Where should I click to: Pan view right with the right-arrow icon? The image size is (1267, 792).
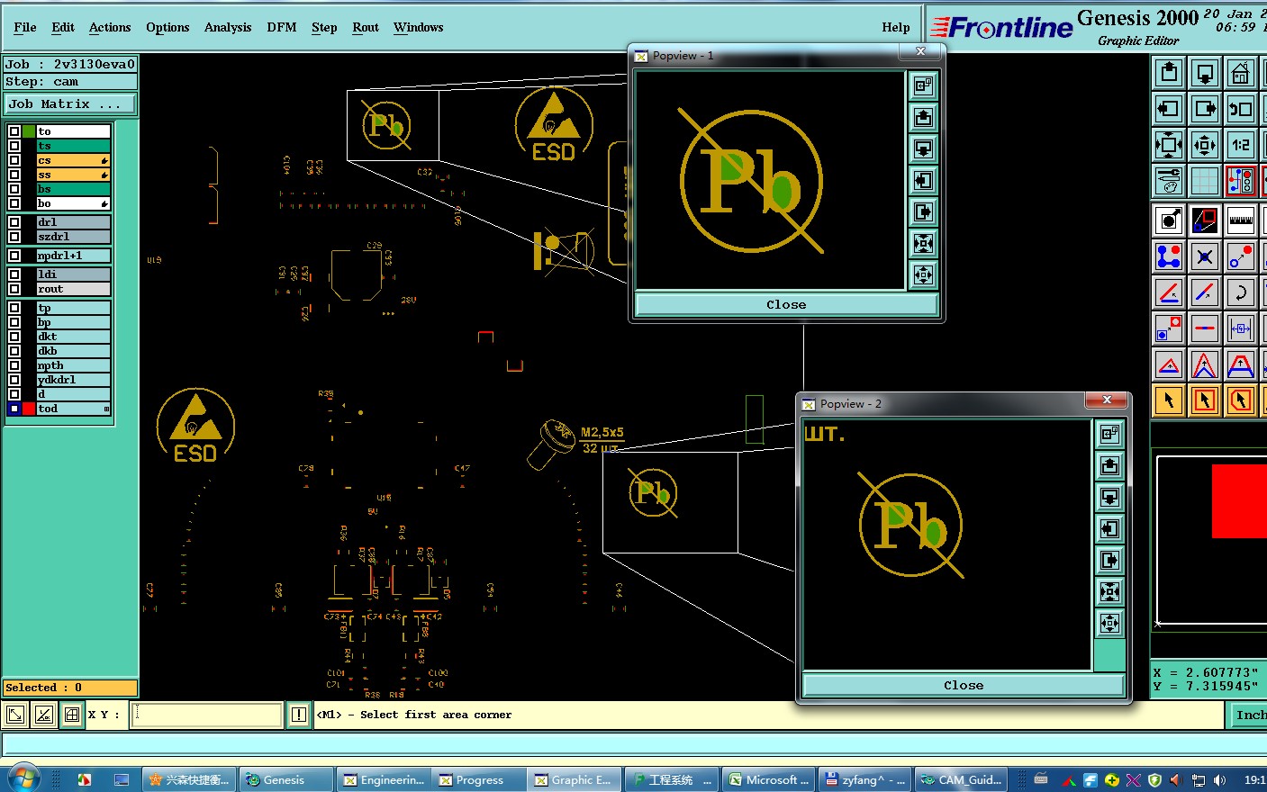point(1205,109)
